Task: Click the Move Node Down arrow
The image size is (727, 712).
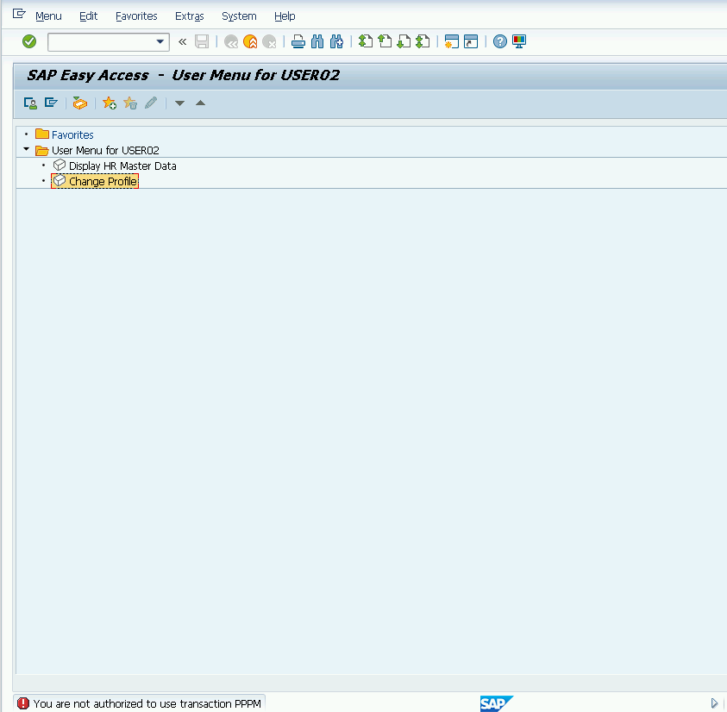Action: (179, 103)
